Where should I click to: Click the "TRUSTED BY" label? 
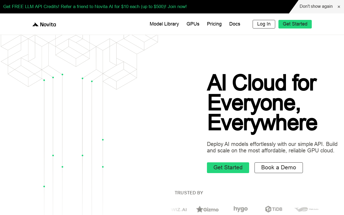click(189, 193)
